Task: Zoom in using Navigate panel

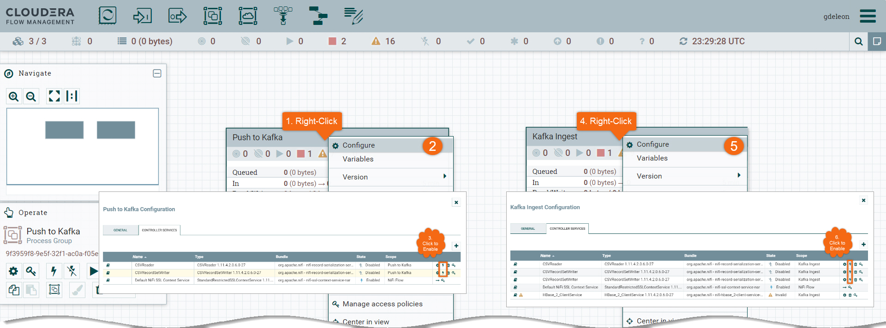Action: tap(14, 96)
